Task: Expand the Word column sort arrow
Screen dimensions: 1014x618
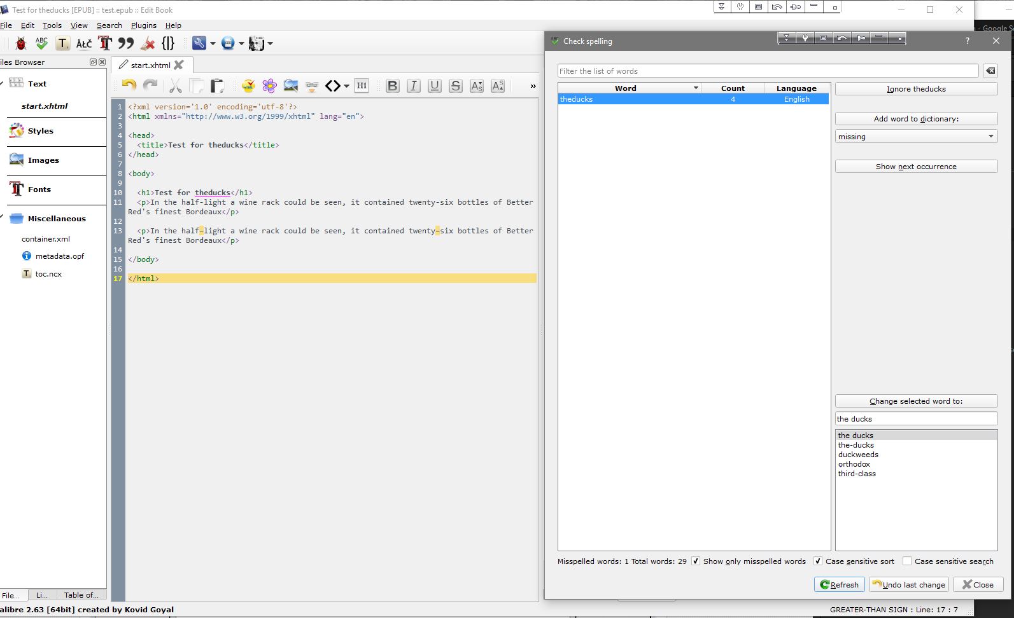Action: coord(696,88)
